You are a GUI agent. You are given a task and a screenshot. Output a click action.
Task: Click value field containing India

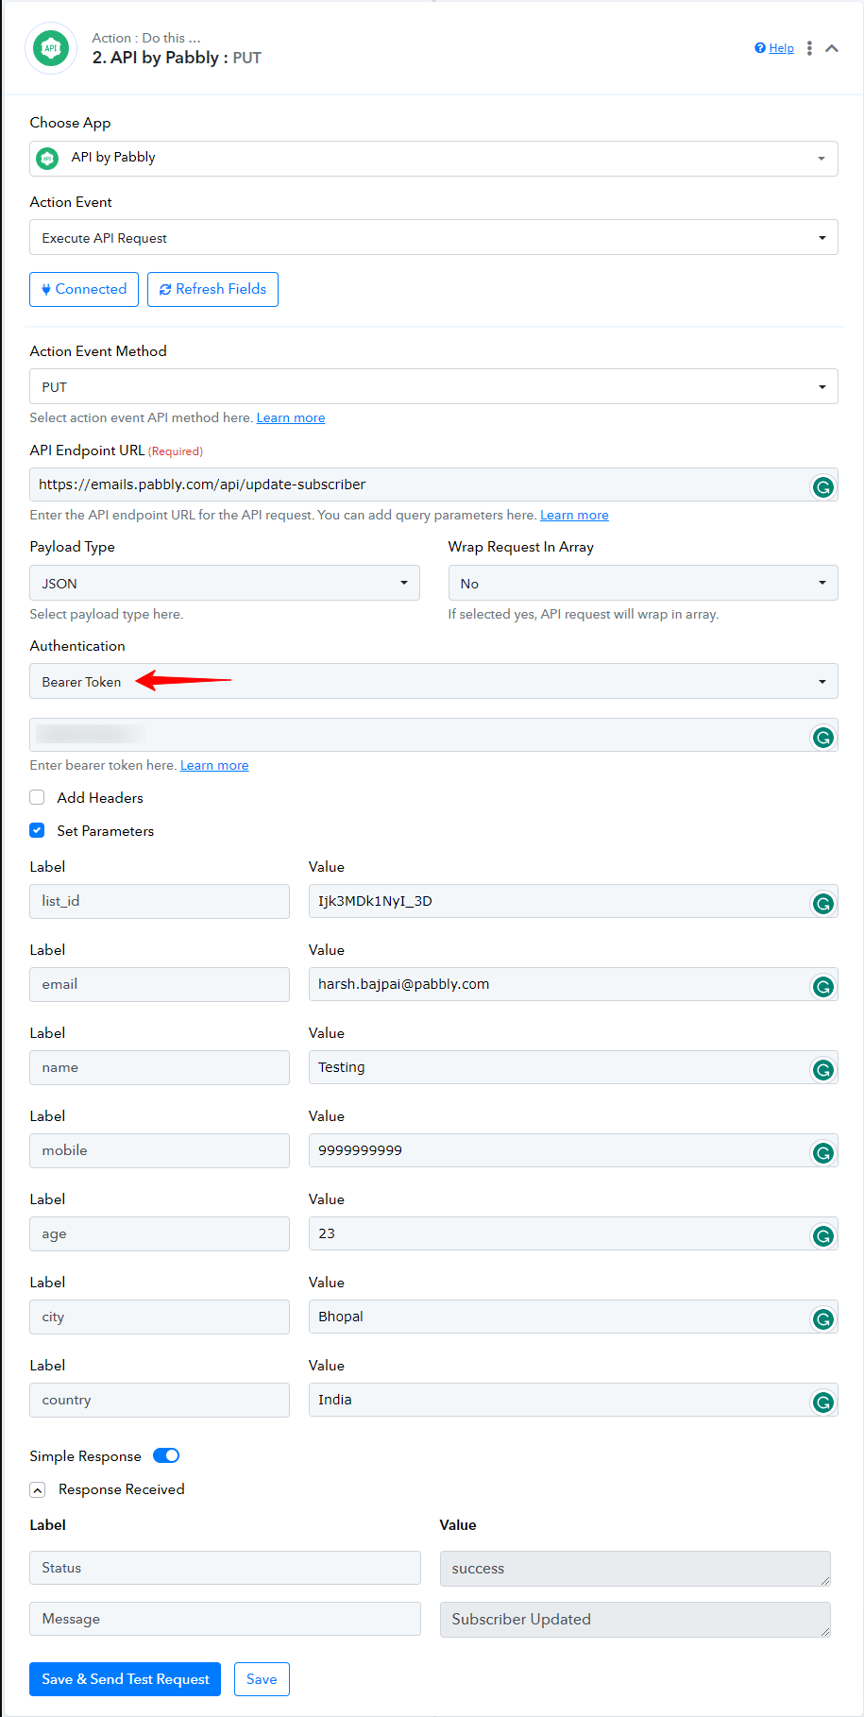tap(573, 1400)
